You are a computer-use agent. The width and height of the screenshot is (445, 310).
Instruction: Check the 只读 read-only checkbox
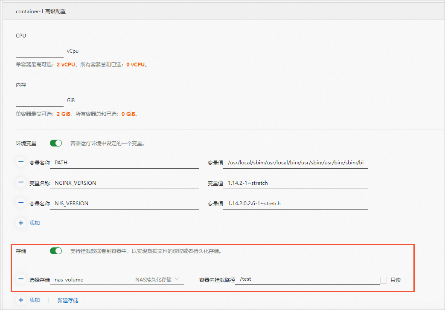383,280
